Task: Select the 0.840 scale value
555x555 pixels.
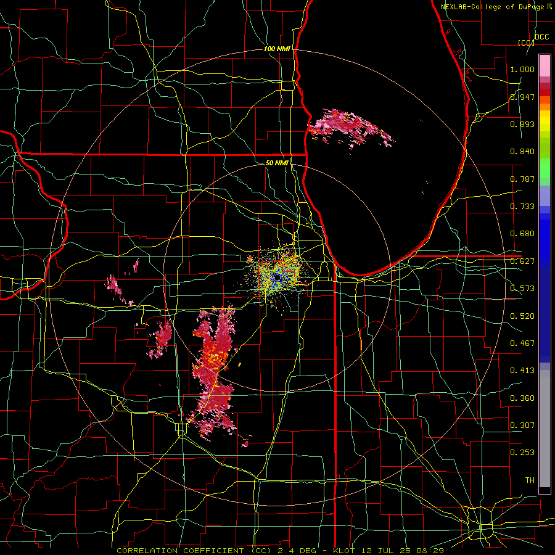Action: (x=522, y=152)
